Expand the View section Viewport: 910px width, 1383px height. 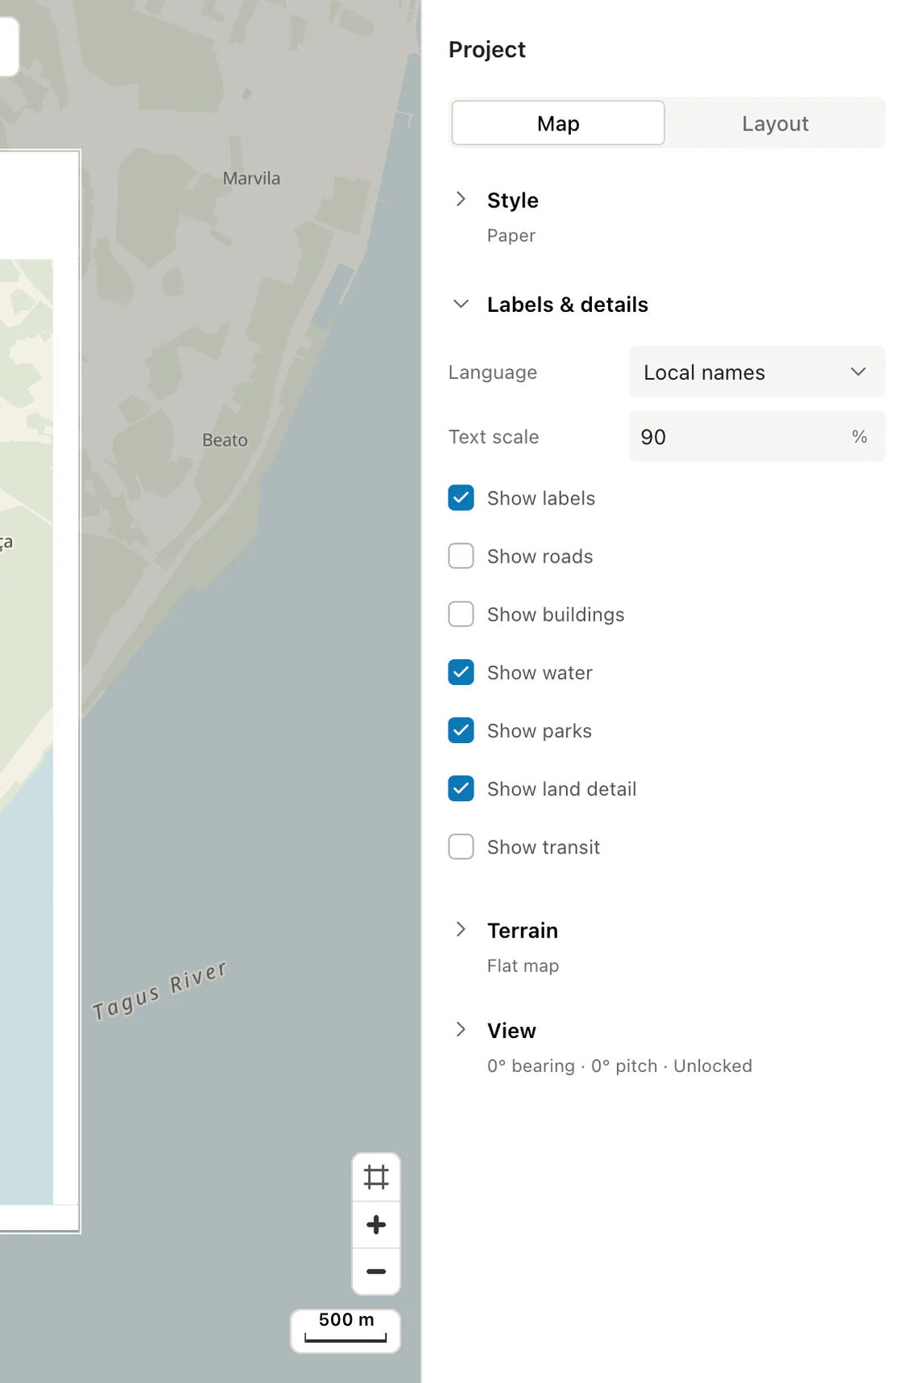click(x=461, y=1029)
